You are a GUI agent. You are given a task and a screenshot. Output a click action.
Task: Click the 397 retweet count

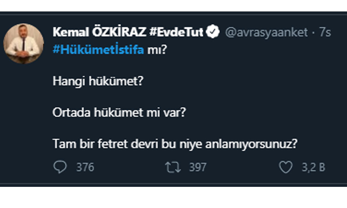pos(197,167)
